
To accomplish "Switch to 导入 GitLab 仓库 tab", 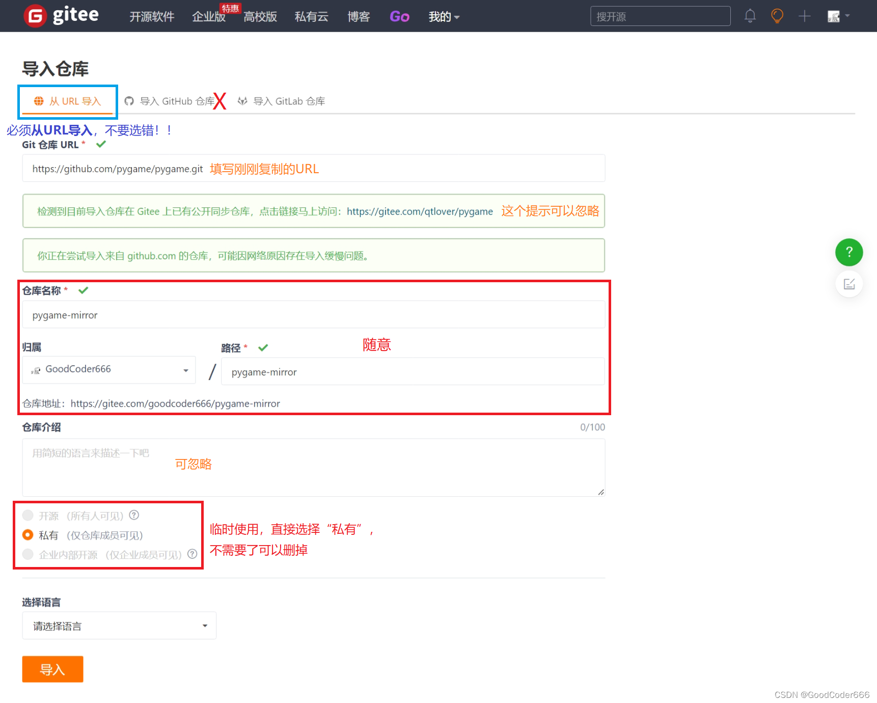I will point(281,101).
